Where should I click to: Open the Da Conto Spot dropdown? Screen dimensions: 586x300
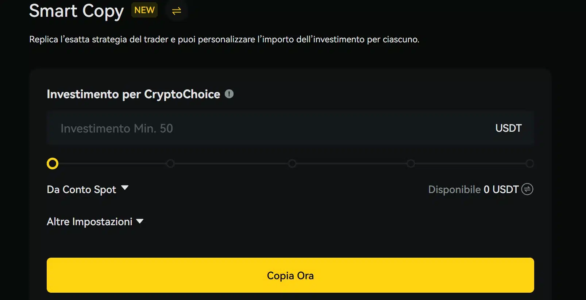click(88, 189)
